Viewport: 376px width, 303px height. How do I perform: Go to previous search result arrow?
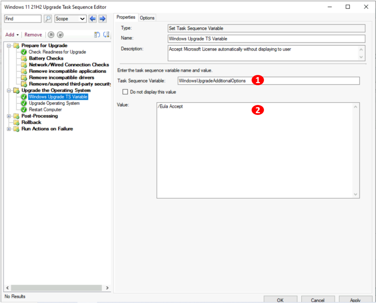93,19
